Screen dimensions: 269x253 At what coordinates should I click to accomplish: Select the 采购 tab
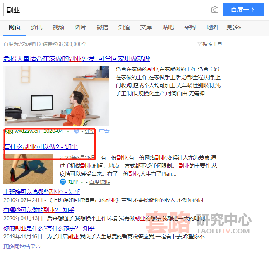coord(190,27)
